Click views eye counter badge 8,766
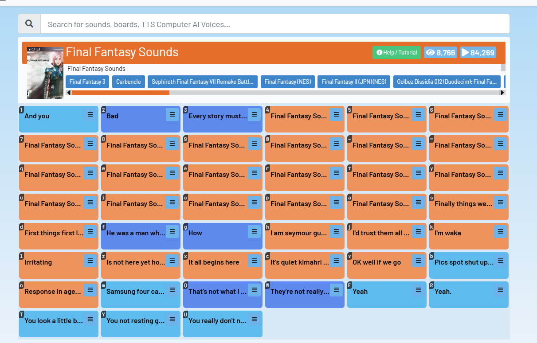The image size is (537, 343). (x=440, y=53)
